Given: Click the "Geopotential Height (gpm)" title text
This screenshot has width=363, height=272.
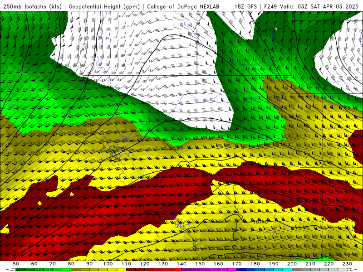Looking at the screenshot, I should click(x=104, y=6).
